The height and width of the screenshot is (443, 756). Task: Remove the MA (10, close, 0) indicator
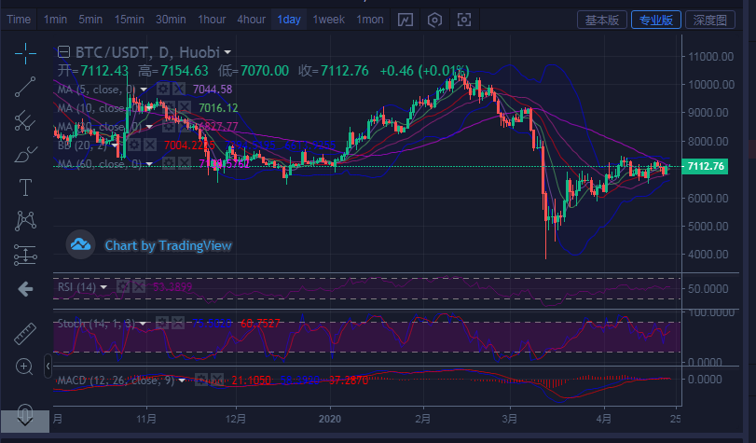click(x=185, y=107)
